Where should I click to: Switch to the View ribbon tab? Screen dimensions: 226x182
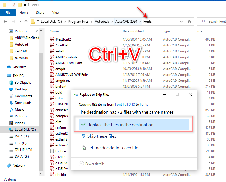coord(56,13)
